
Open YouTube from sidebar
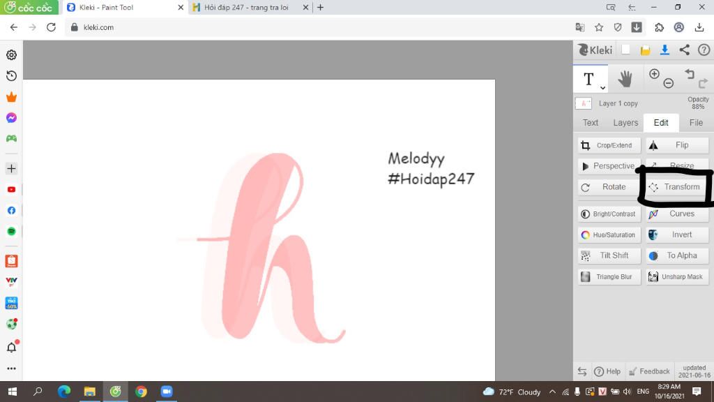point(11,190)
